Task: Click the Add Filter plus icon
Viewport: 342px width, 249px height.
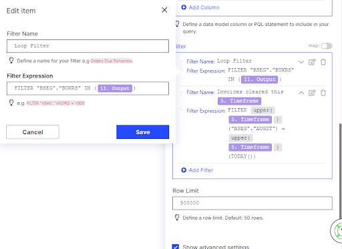Action: (184, 170)
